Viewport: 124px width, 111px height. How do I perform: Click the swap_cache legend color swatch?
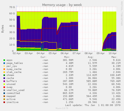pos(4,69)
